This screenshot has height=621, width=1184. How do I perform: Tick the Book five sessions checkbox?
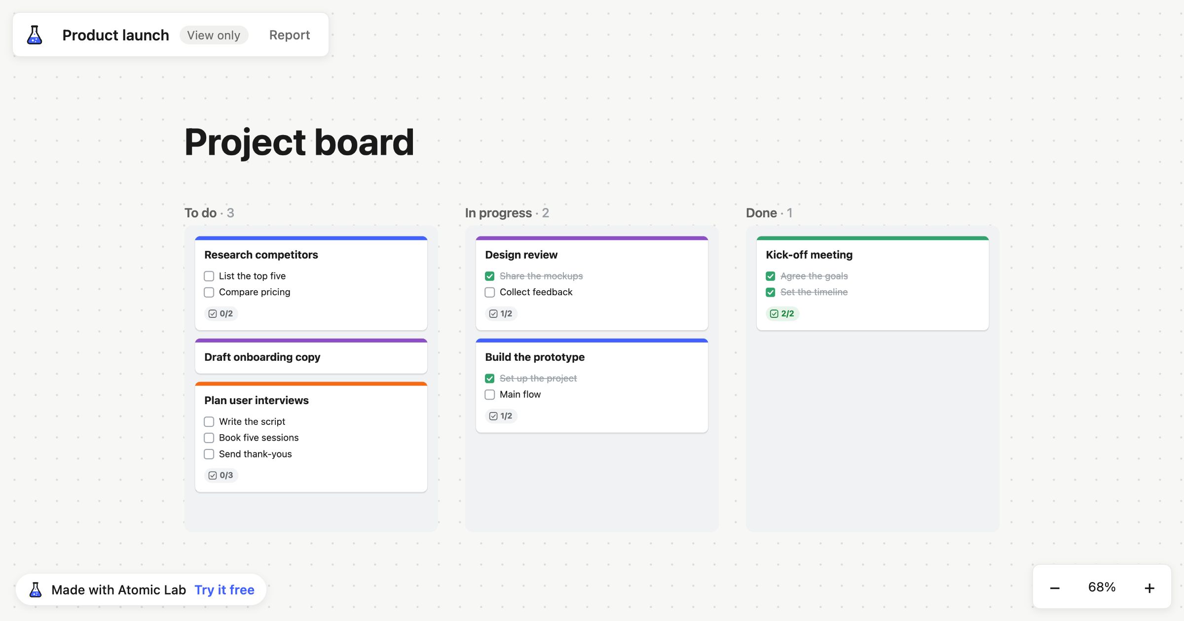click(x=209, y=438)
